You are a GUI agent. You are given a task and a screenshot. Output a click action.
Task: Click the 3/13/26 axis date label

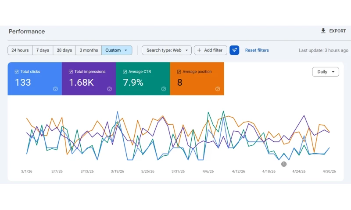87,171
